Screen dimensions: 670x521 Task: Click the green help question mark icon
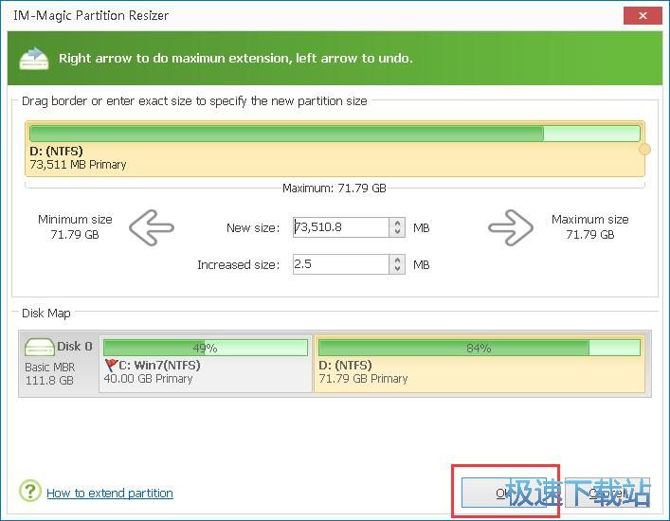(30, 491)
